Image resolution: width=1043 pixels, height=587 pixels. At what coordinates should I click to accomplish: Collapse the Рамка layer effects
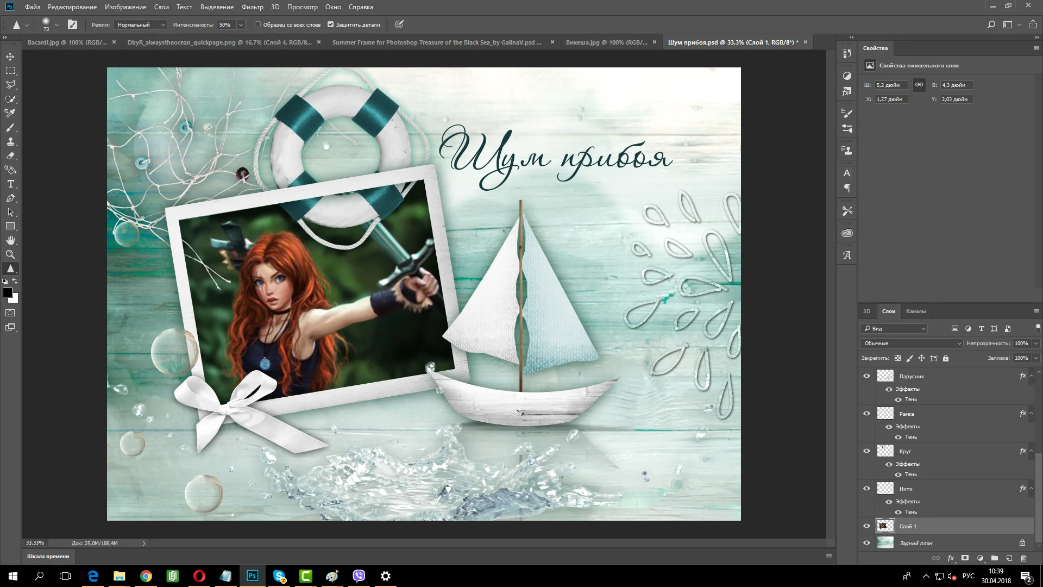[x=1031, y=414]
